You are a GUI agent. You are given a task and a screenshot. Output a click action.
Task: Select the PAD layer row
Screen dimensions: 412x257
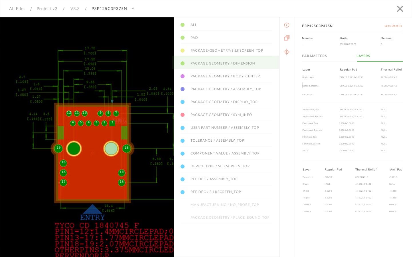coord(226,38)
